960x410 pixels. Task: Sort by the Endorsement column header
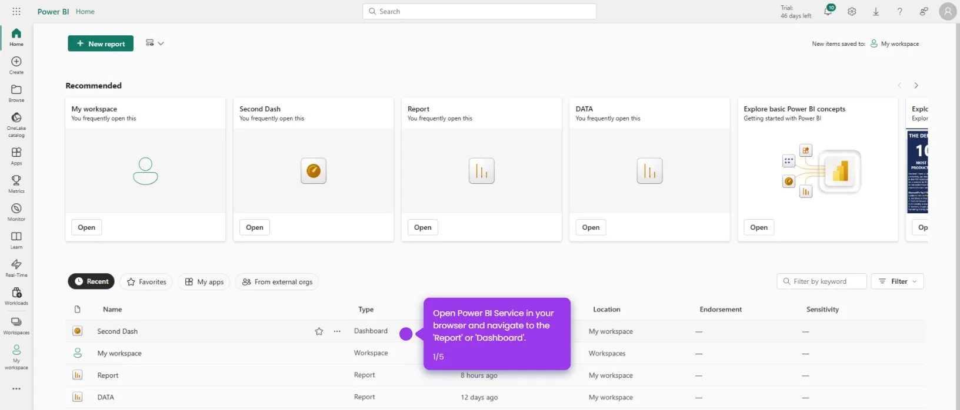[721, 310]
